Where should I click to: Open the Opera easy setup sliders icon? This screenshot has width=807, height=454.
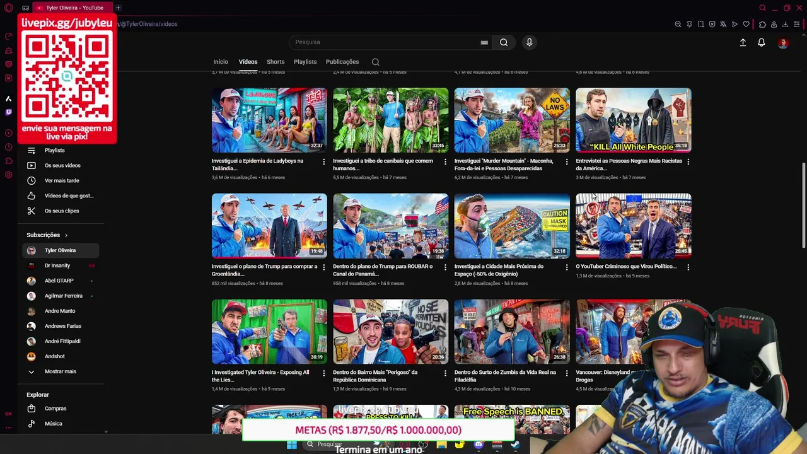tap(796, 24)
